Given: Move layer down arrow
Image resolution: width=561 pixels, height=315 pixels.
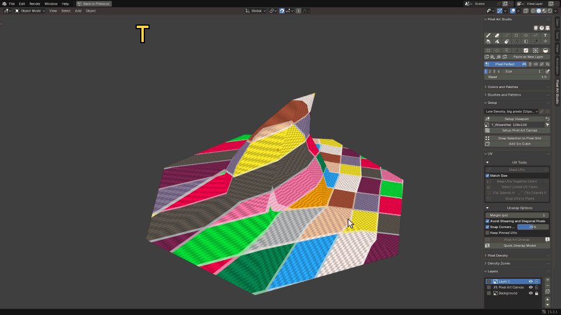Looking at the screenshot, I should click(x=548, y=304).
